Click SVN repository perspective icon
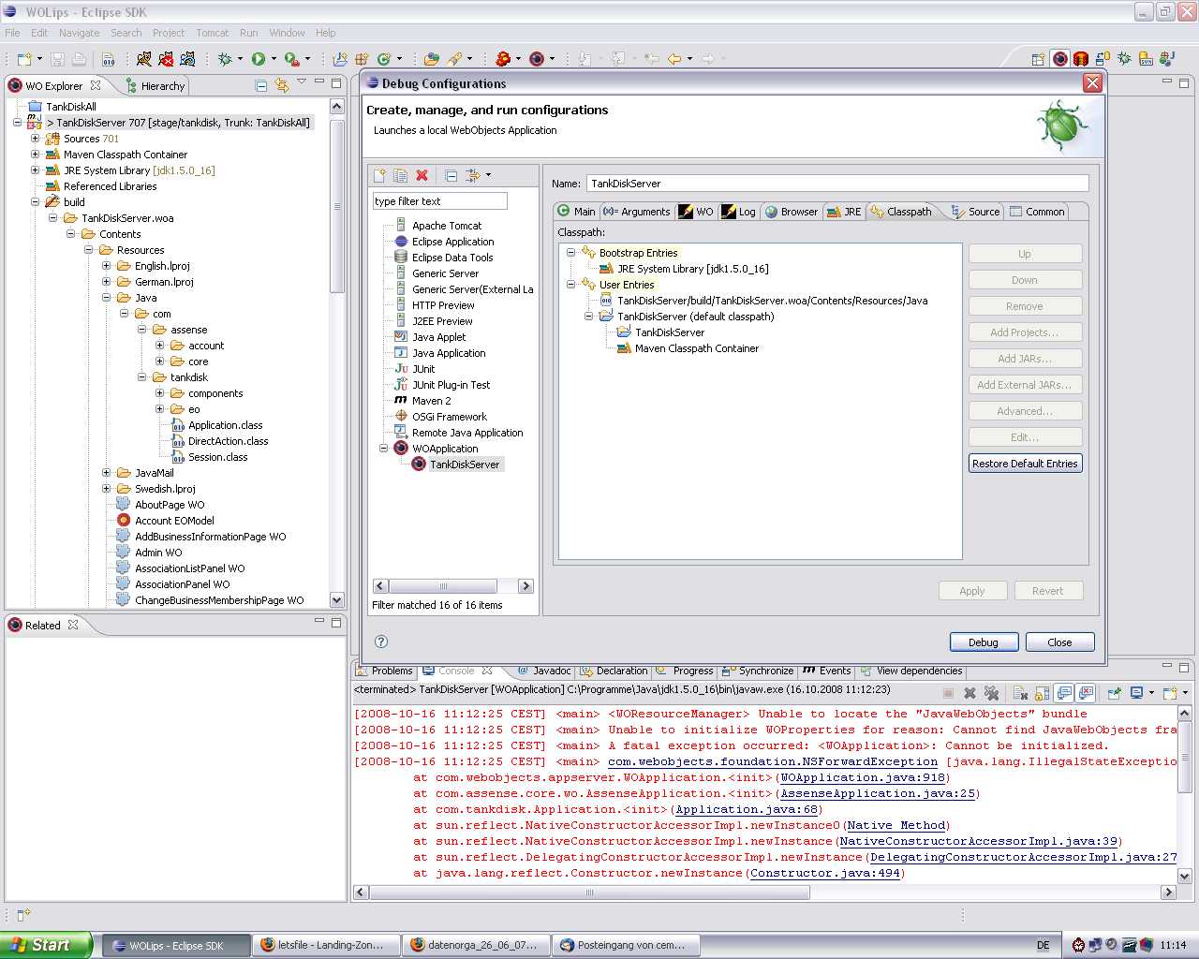Viewport: 1199px width, 959px height. pos(1146,59)
